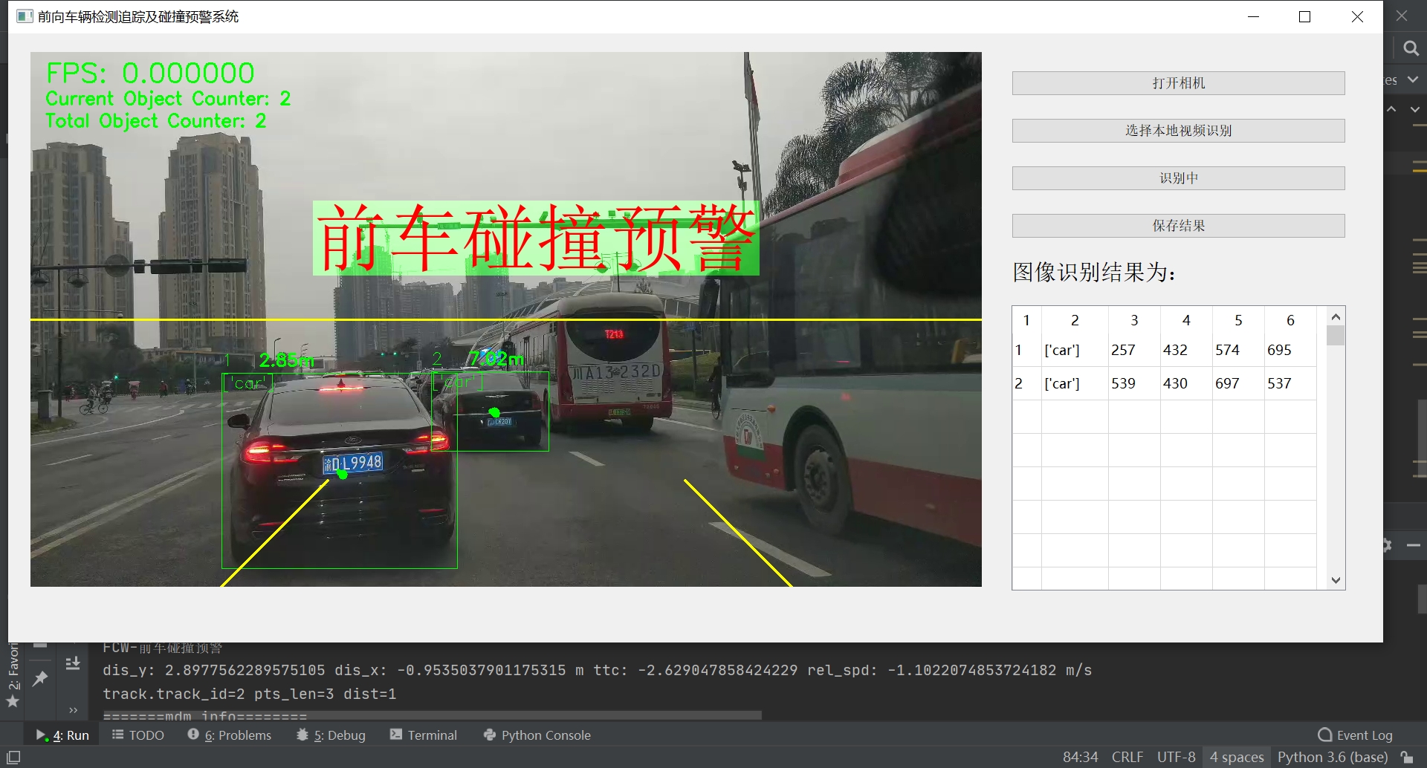Toggle the pin icon in the Run tool window
Screen dimensions: 1427x768
click(x=41, y=677)
